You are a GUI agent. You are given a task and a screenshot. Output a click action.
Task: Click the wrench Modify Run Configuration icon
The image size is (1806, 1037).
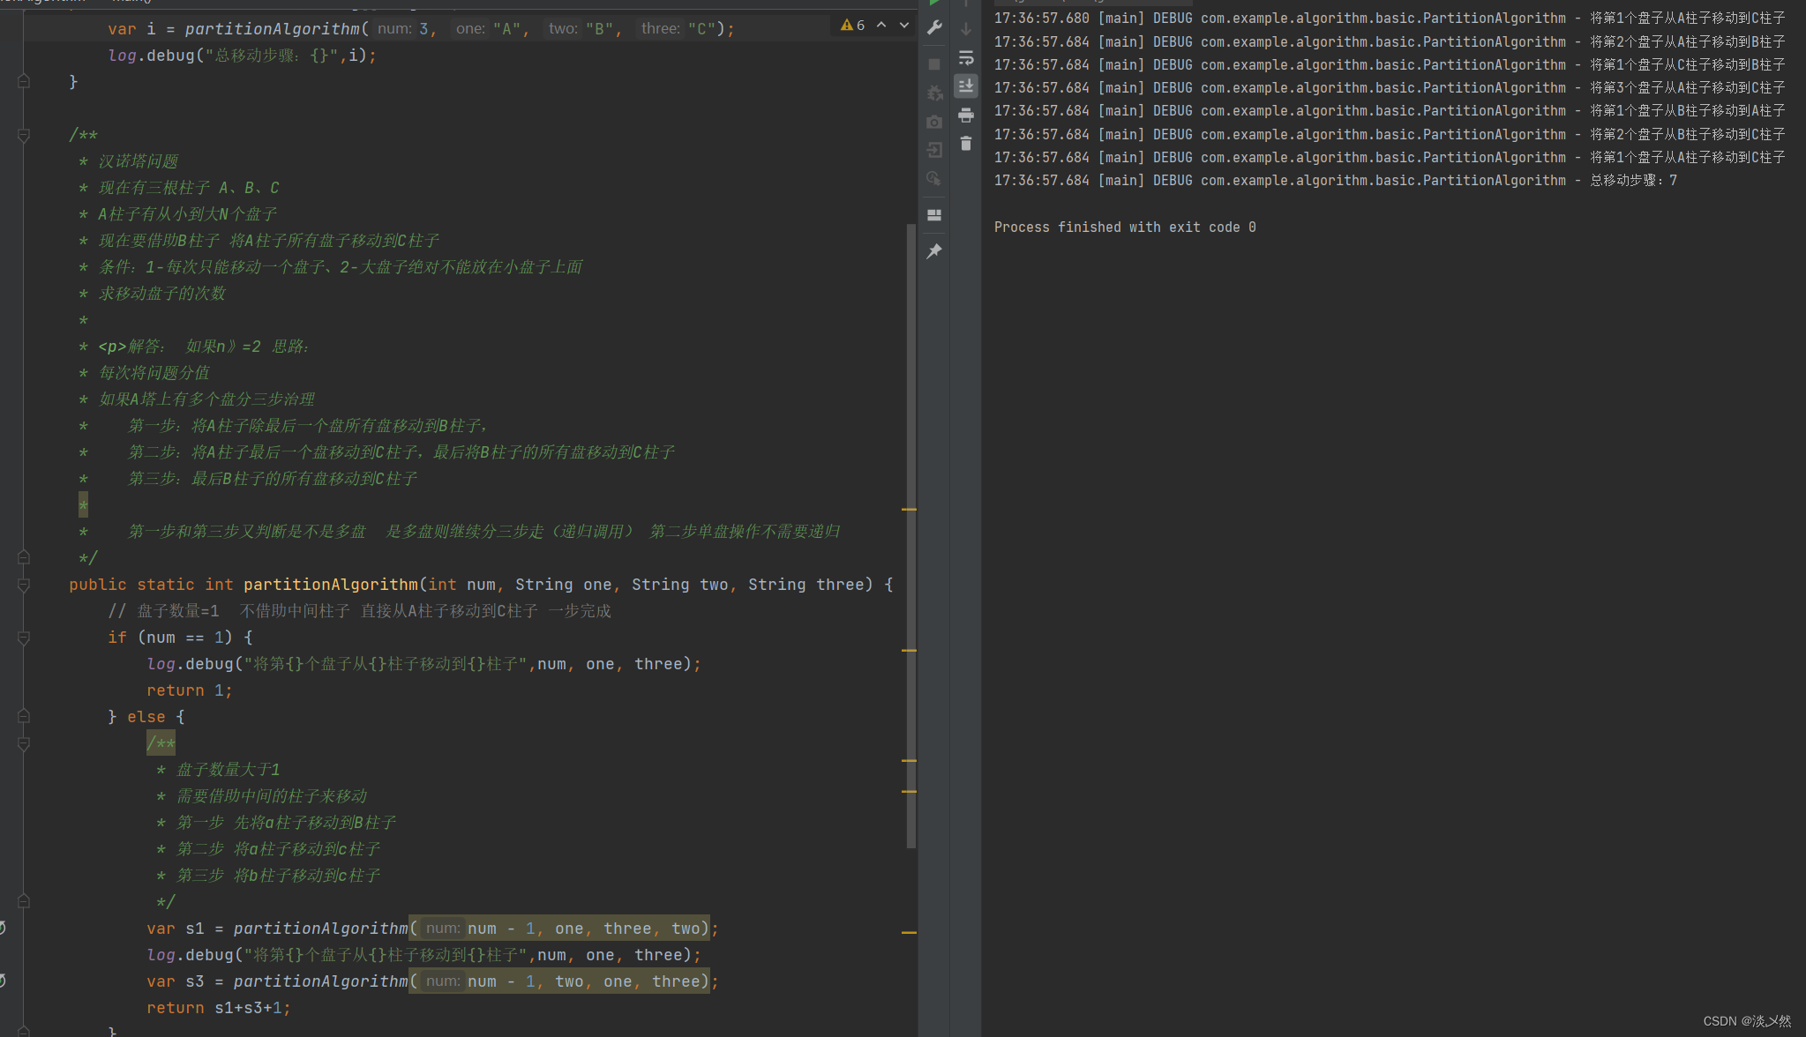934,28
